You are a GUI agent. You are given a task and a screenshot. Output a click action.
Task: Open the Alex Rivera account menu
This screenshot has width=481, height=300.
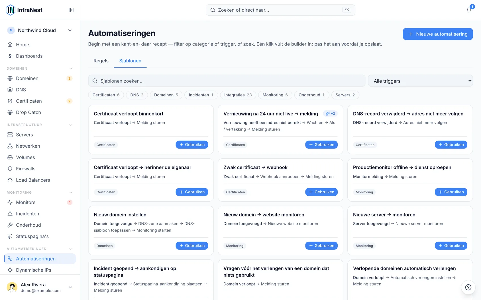pos(40,287)
